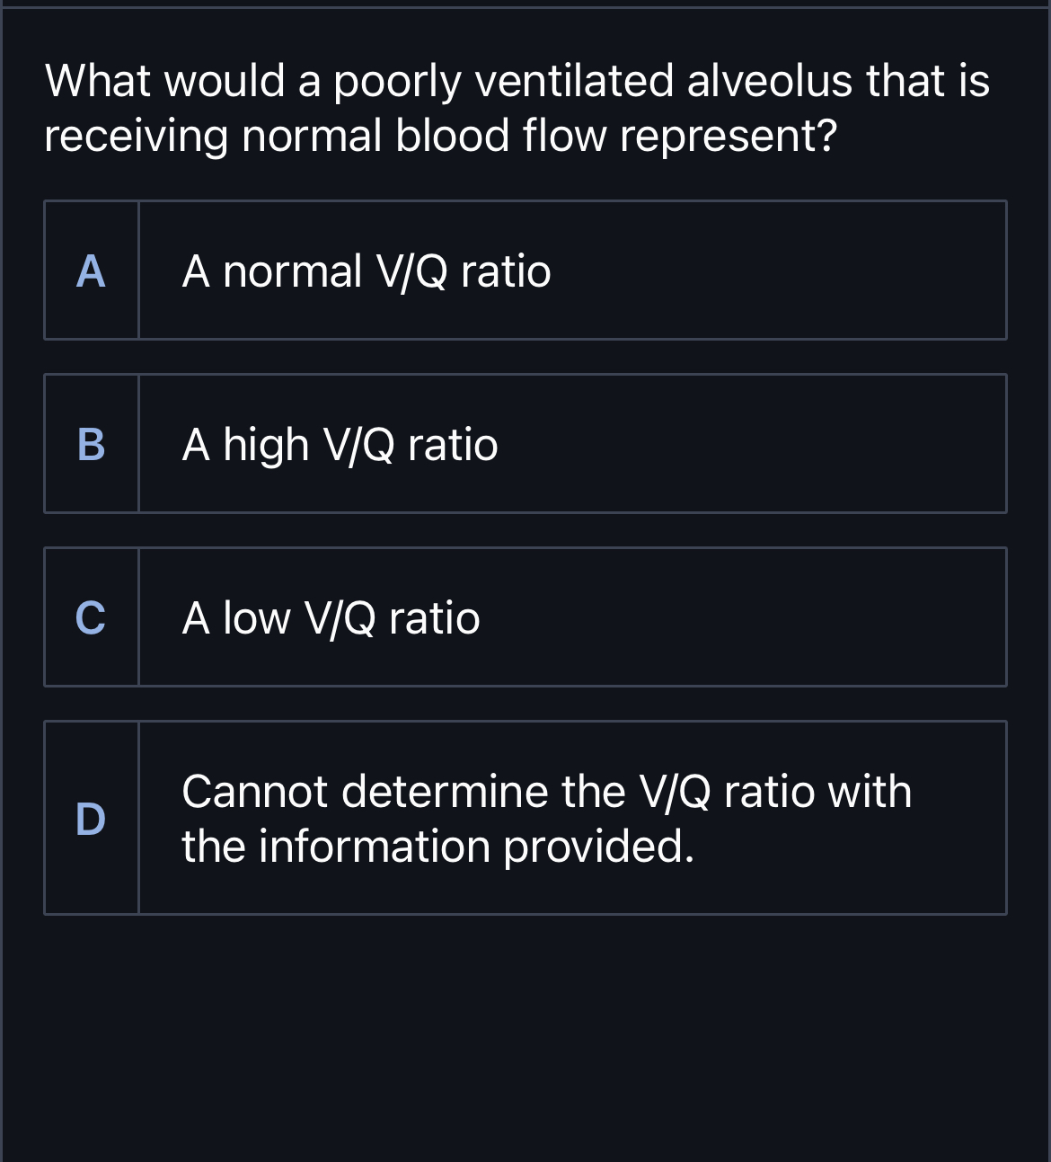Click inside option A's answer box
This screenshot has width=1051, height=1162.
(575, 270)
